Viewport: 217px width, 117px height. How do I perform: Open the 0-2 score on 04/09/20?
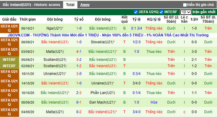[79, 112]
